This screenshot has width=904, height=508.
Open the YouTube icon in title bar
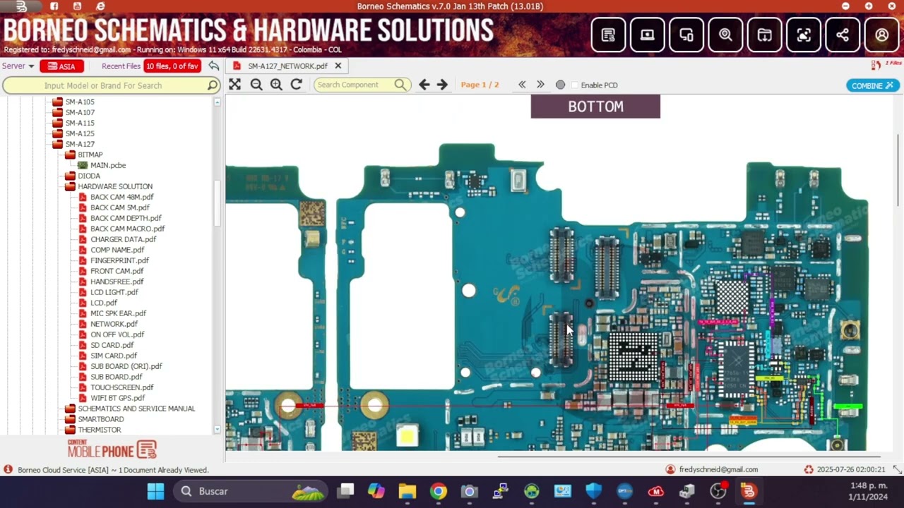point(77,6)
